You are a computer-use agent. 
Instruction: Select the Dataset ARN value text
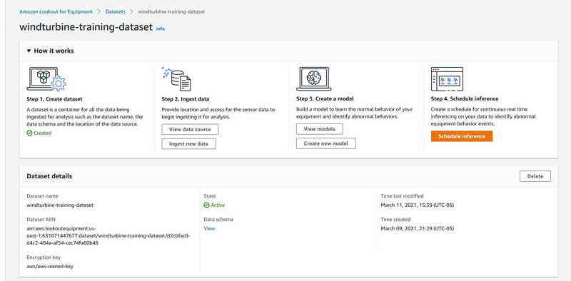108,235
